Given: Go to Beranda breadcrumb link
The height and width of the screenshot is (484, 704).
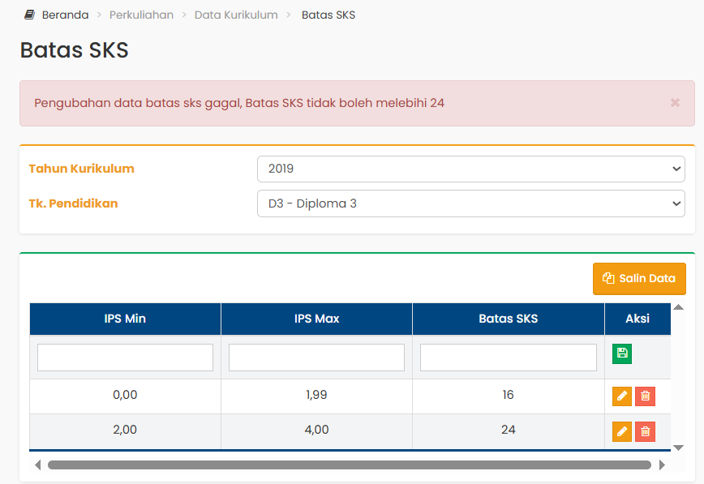Looking at the screenshot, I should click(x=65, y=15).
